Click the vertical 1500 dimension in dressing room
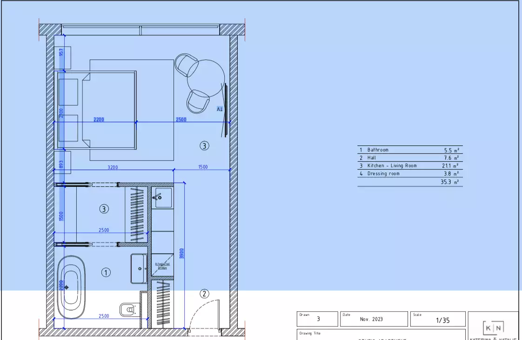This screenshot has width=522, height=340. pyautogui.click(x=61, y=216)
